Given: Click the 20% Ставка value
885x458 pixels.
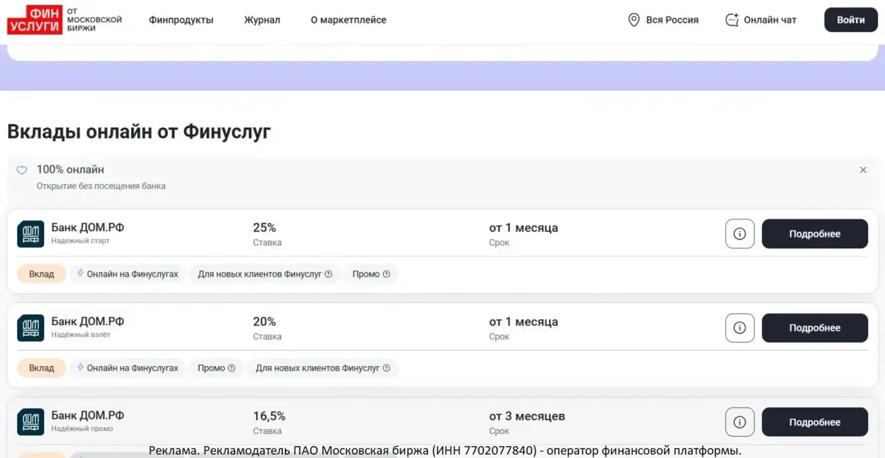Looking at the screenshot, I should 264,322.
